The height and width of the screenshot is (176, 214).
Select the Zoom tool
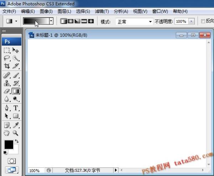pos(15,133)
